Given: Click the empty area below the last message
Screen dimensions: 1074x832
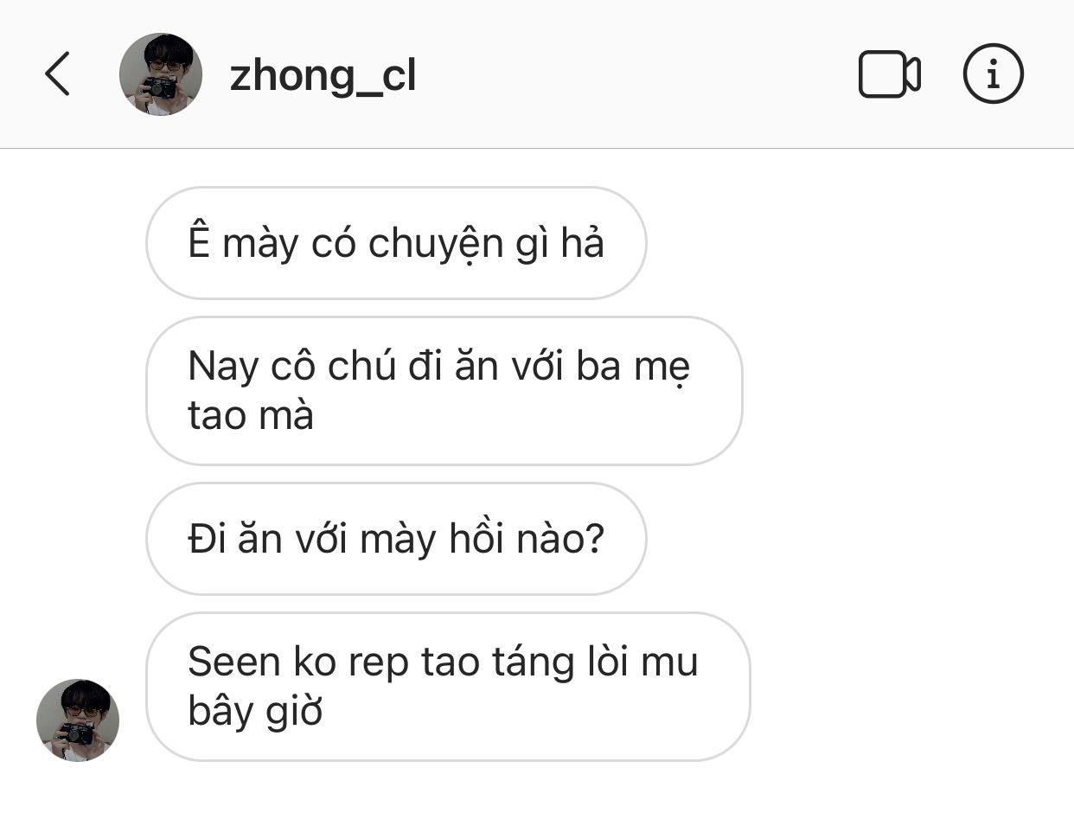Looking at the screenshot, I should tap(536, 797).
